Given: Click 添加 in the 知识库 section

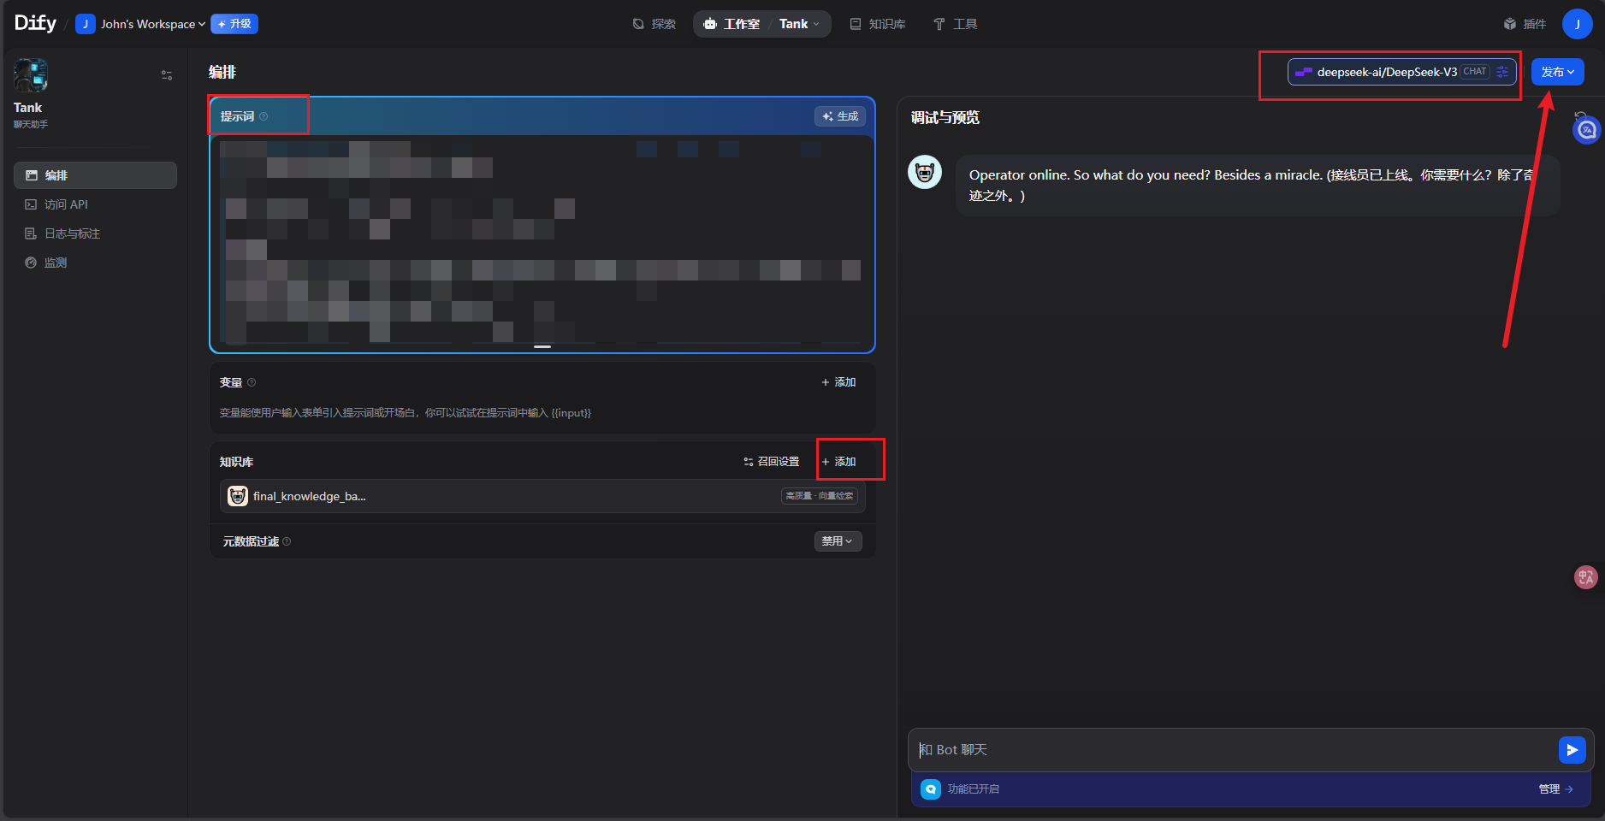Looking at the screenshot, I should click(839, 462).
